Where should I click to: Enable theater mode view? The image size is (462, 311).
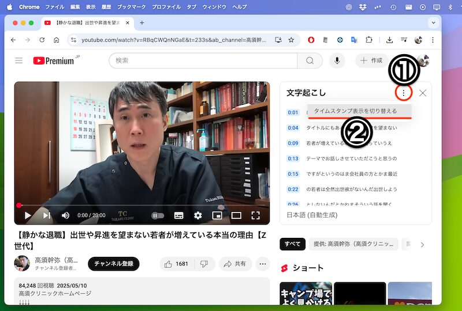pos(236,215)
